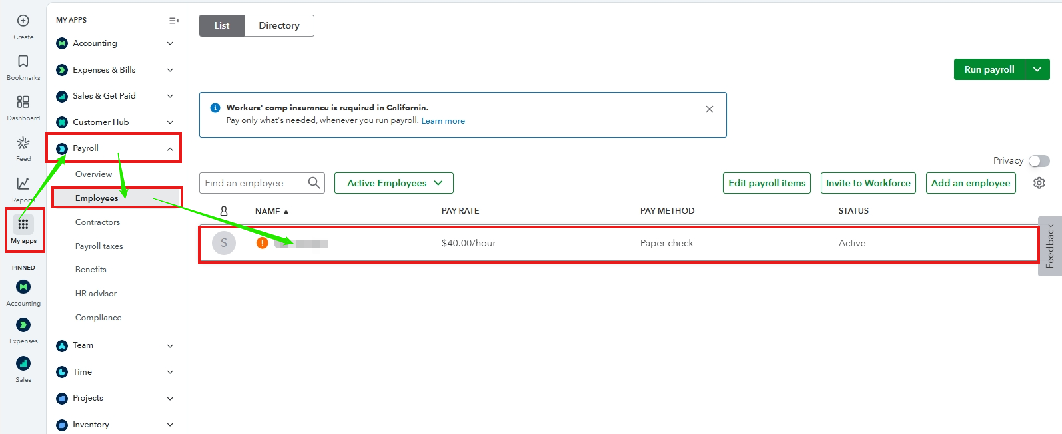Open the My apps grid icon
1062x434 pixels.
(23, 224)
